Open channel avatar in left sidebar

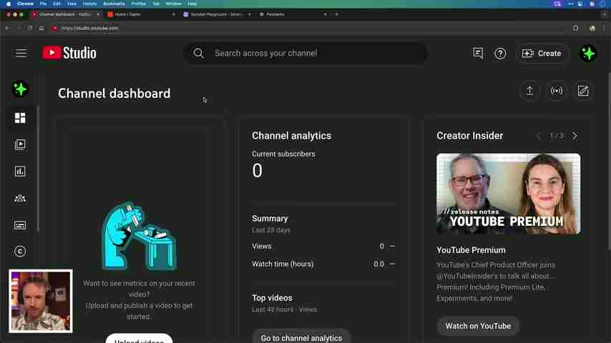click(x=20, y=89)
